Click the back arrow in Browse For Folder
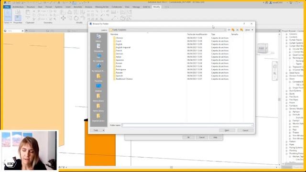 (229, 30)
